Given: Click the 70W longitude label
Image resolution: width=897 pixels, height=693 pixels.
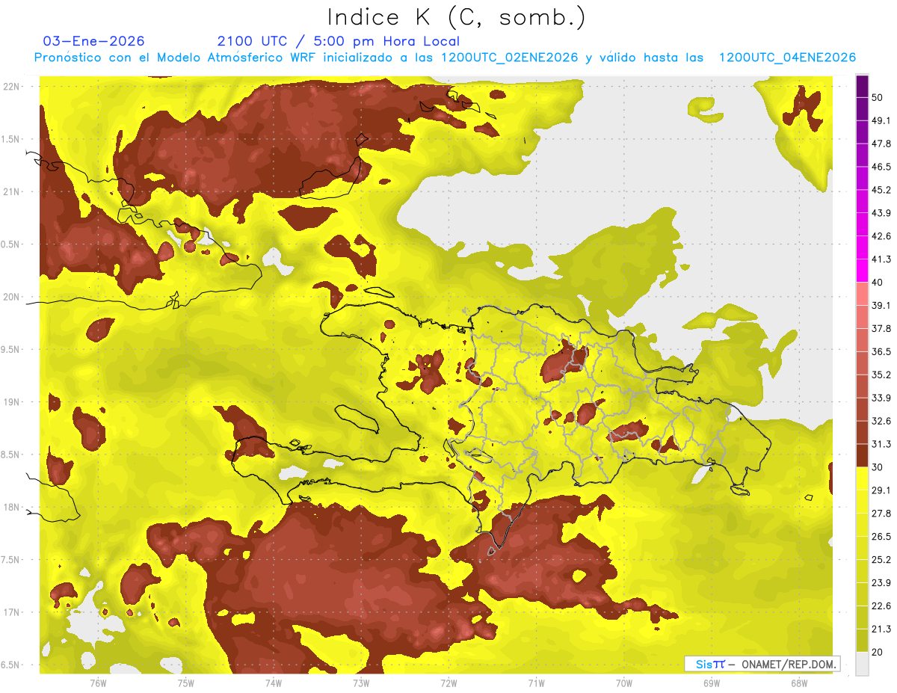Looking at the screenshot, I should (x=624, y=683).
